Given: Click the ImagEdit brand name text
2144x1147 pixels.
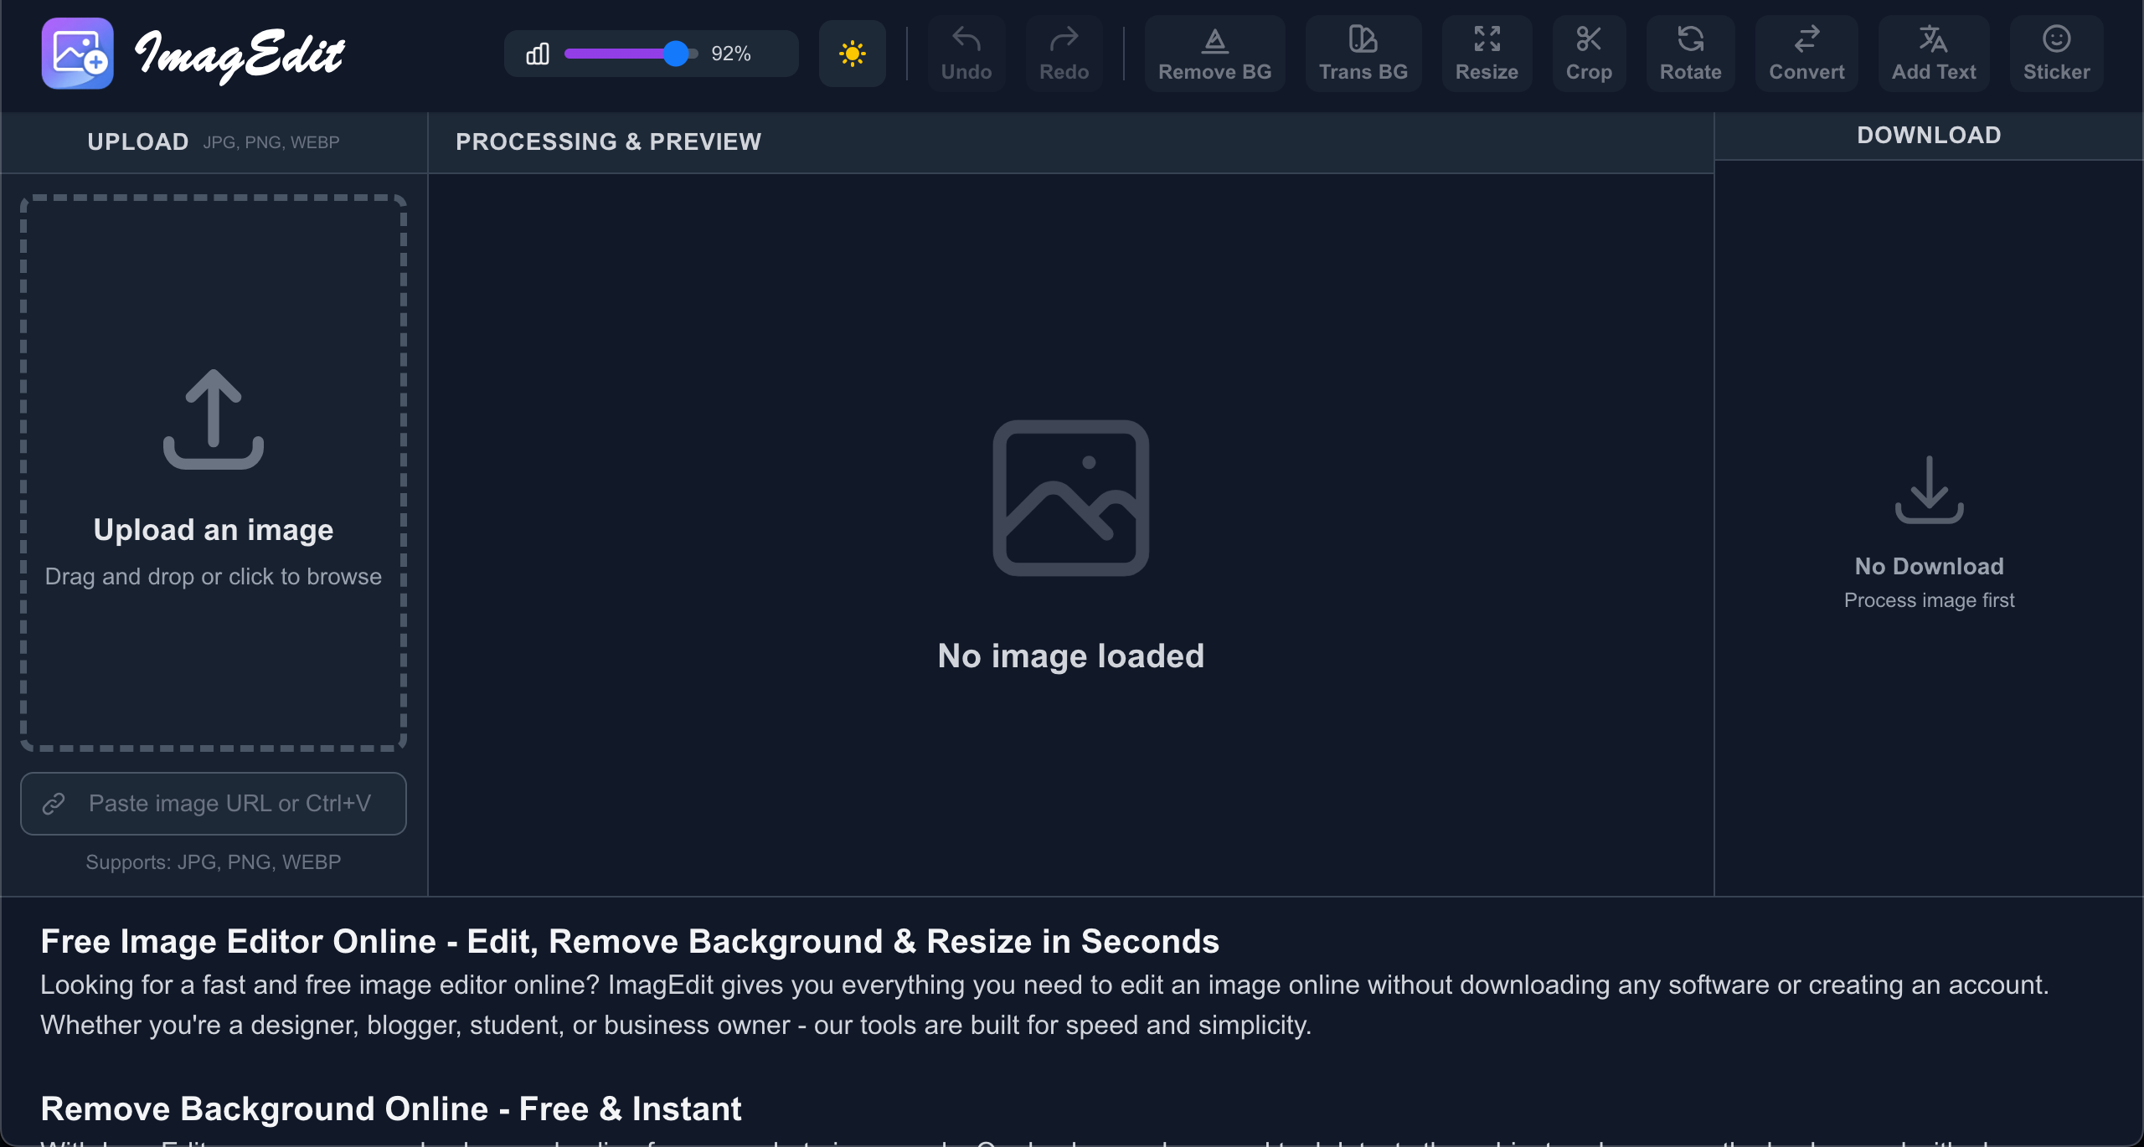Looking at the screenshot, I should click(x=240, y=55).
